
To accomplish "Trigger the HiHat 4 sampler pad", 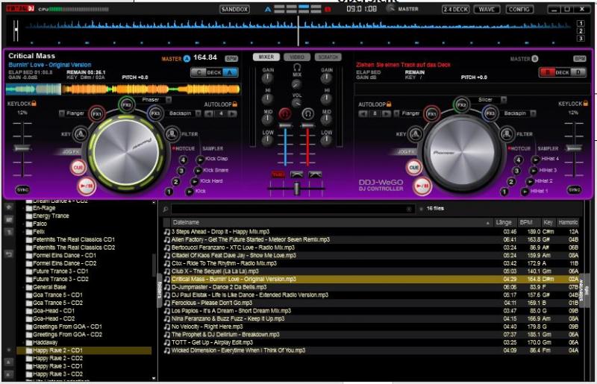I will click(534, 159).
